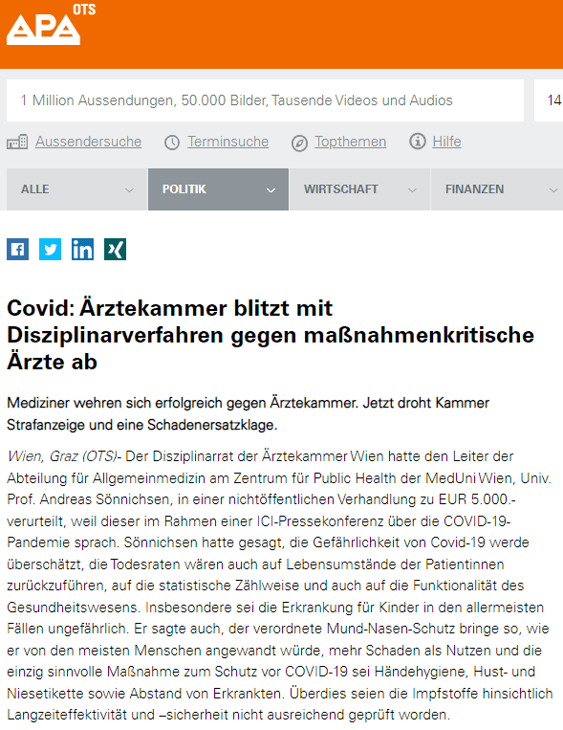Click the dateline 'Wien, Graz (OTS)'
The height and width of the screenshot is (730, 563).
[61, 456]
